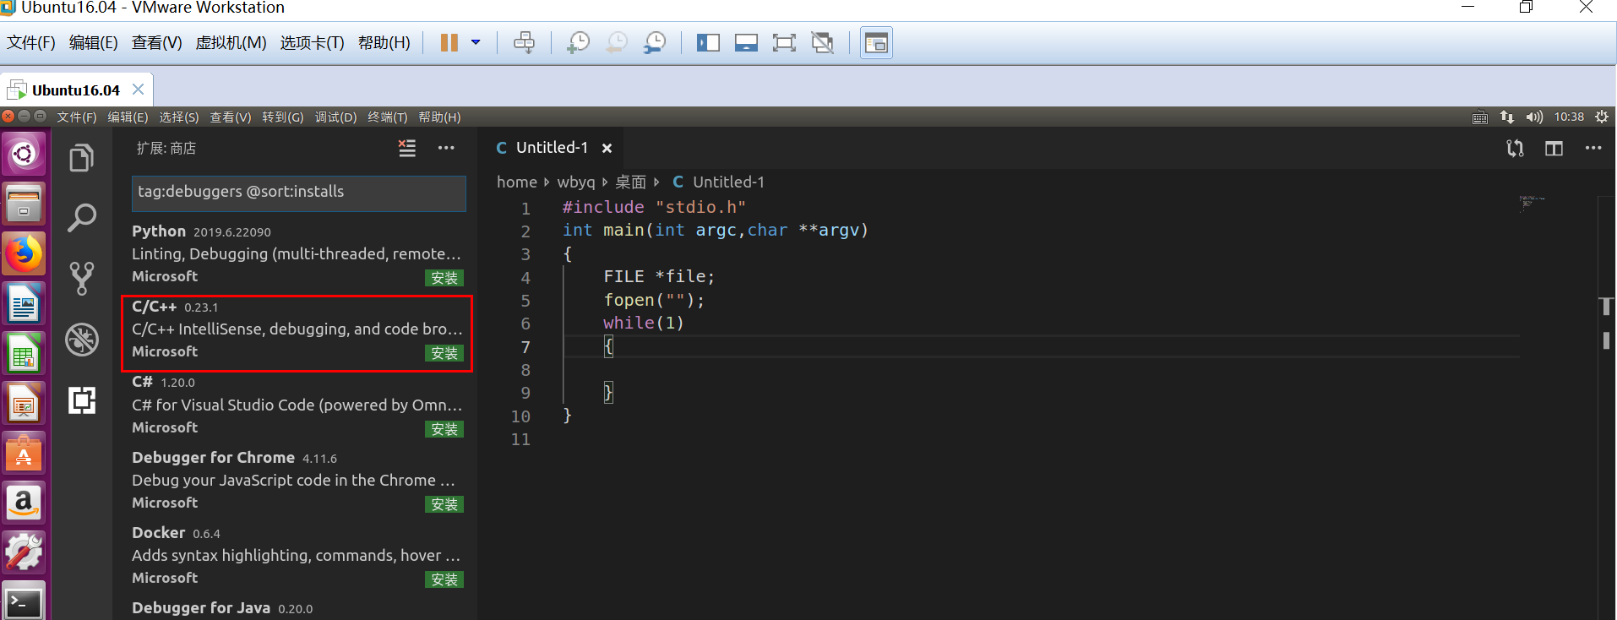Open the 虚拟机(M) menu in VMware

[231, 43]
